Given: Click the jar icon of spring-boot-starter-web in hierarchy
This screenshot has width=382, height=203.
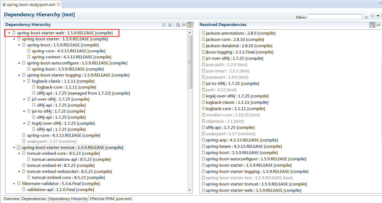Looking at the screenshot, I should pyautogui.click(x=14, y=33).
